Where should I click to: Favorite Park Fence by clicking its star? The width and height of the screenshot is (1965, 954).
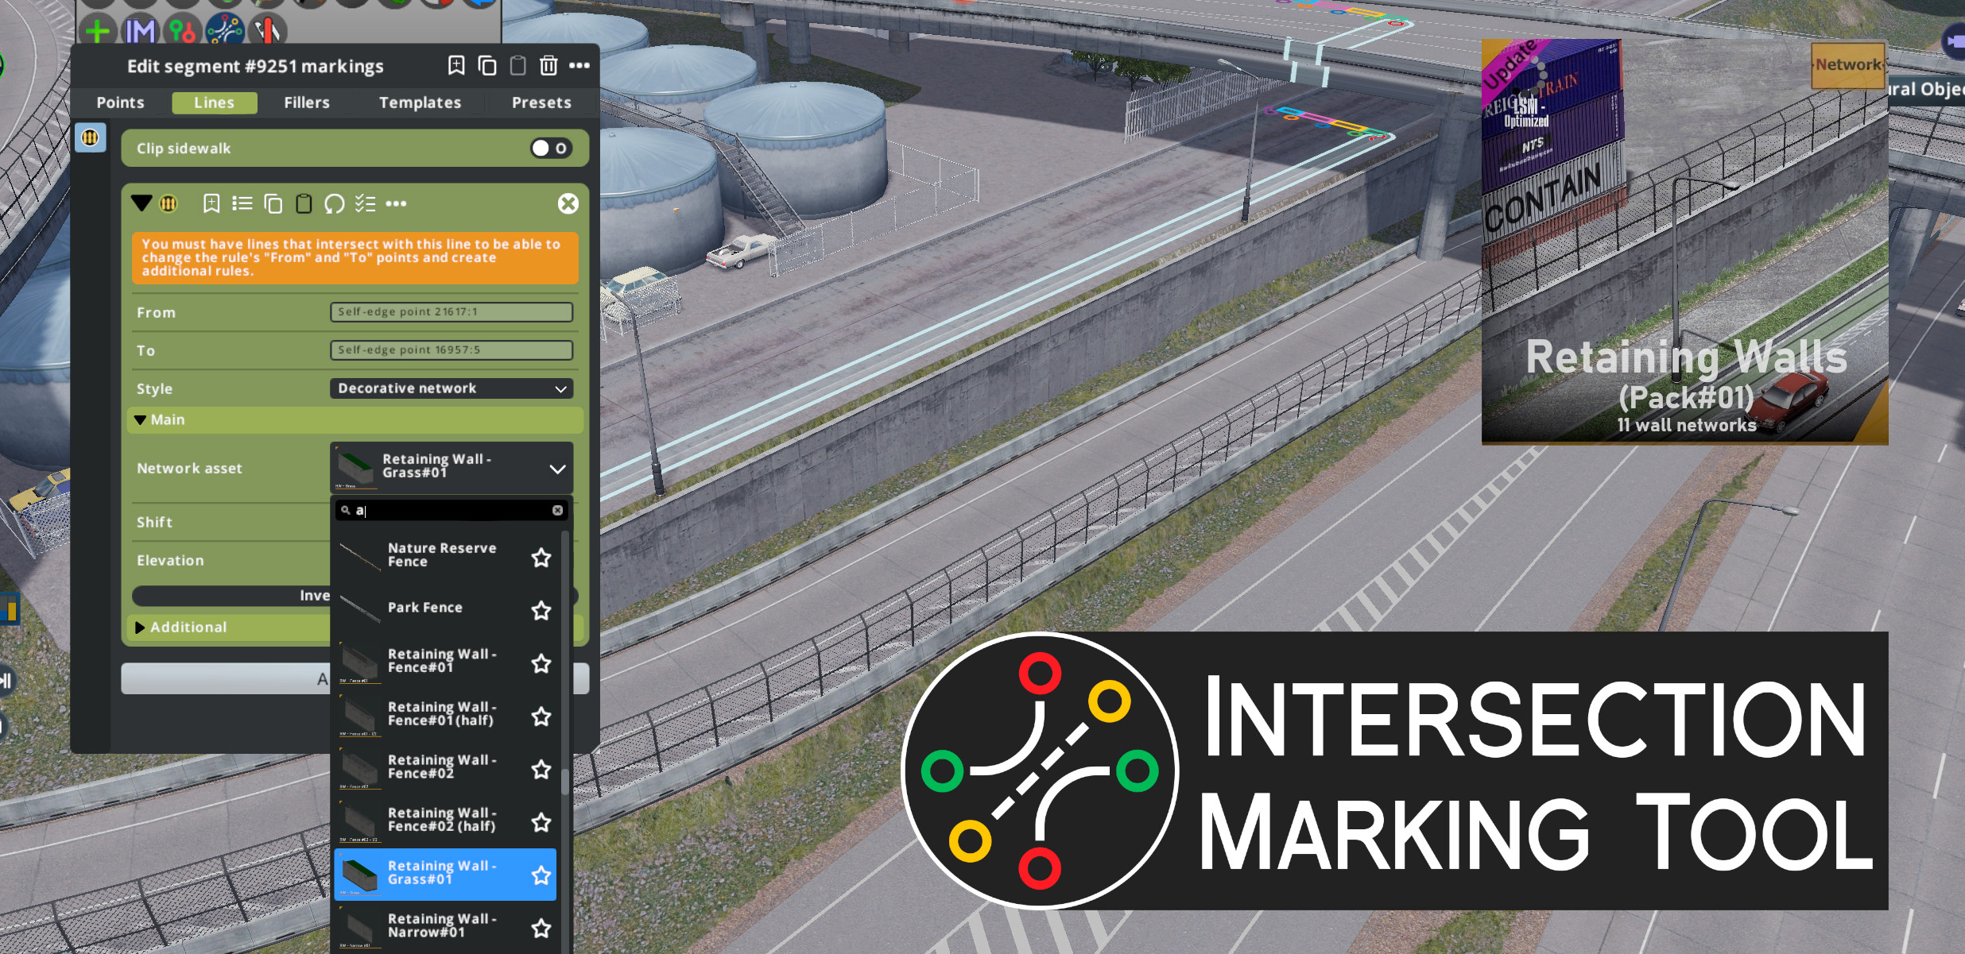pyautogui.click(x=541, y=611)
